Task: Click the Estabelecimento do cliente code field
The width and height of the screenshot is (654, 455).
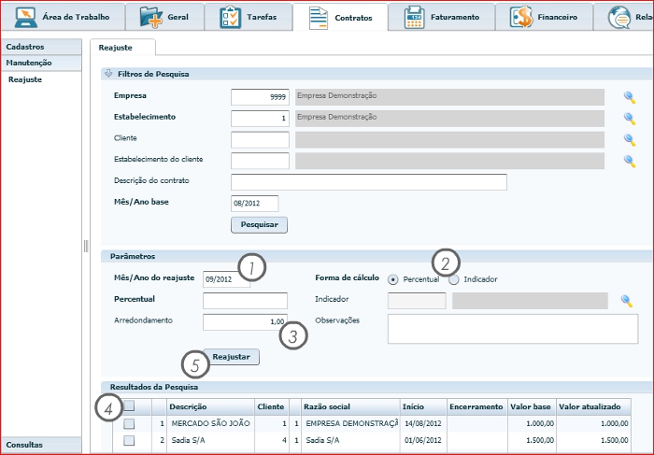Action: point(260,161)
